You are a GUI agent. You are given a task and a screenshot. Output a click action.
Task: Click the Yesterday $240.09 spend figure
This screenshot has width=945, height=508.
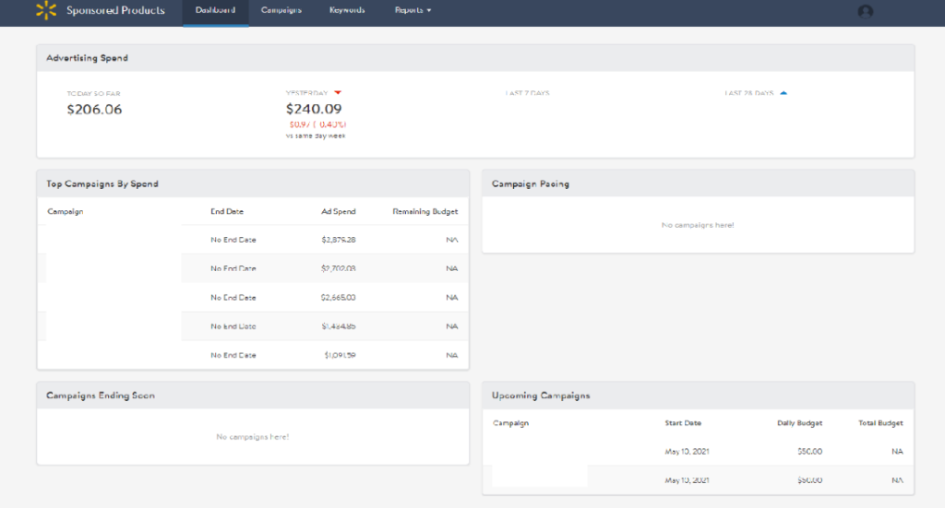(x=314, y=109)
